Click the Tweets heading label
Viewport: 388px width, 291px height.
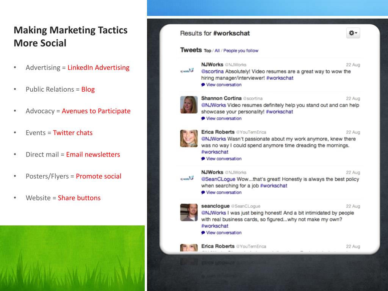pos(191,50)
